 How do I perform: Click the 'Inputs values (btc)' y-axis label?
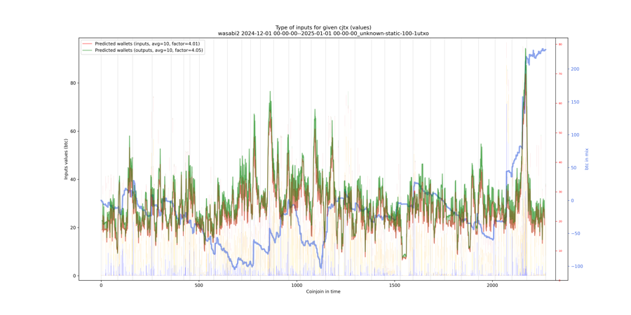pos(67,159)
